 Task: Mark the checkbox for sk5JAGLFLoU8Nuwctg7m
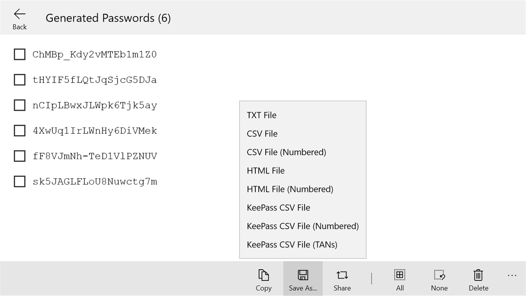coord(19,182)
